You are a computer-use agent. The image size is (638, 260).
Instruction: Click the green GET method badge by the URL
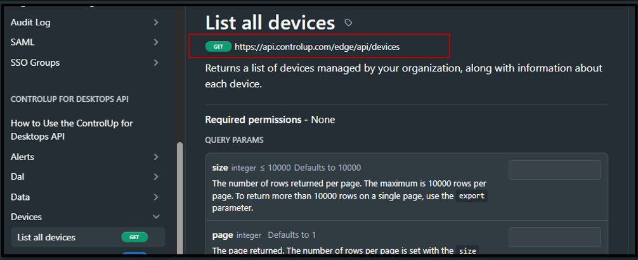pos(219,47)
